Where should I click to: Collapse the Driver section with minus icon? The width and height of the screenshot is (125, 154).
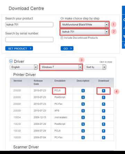(11, 61)
